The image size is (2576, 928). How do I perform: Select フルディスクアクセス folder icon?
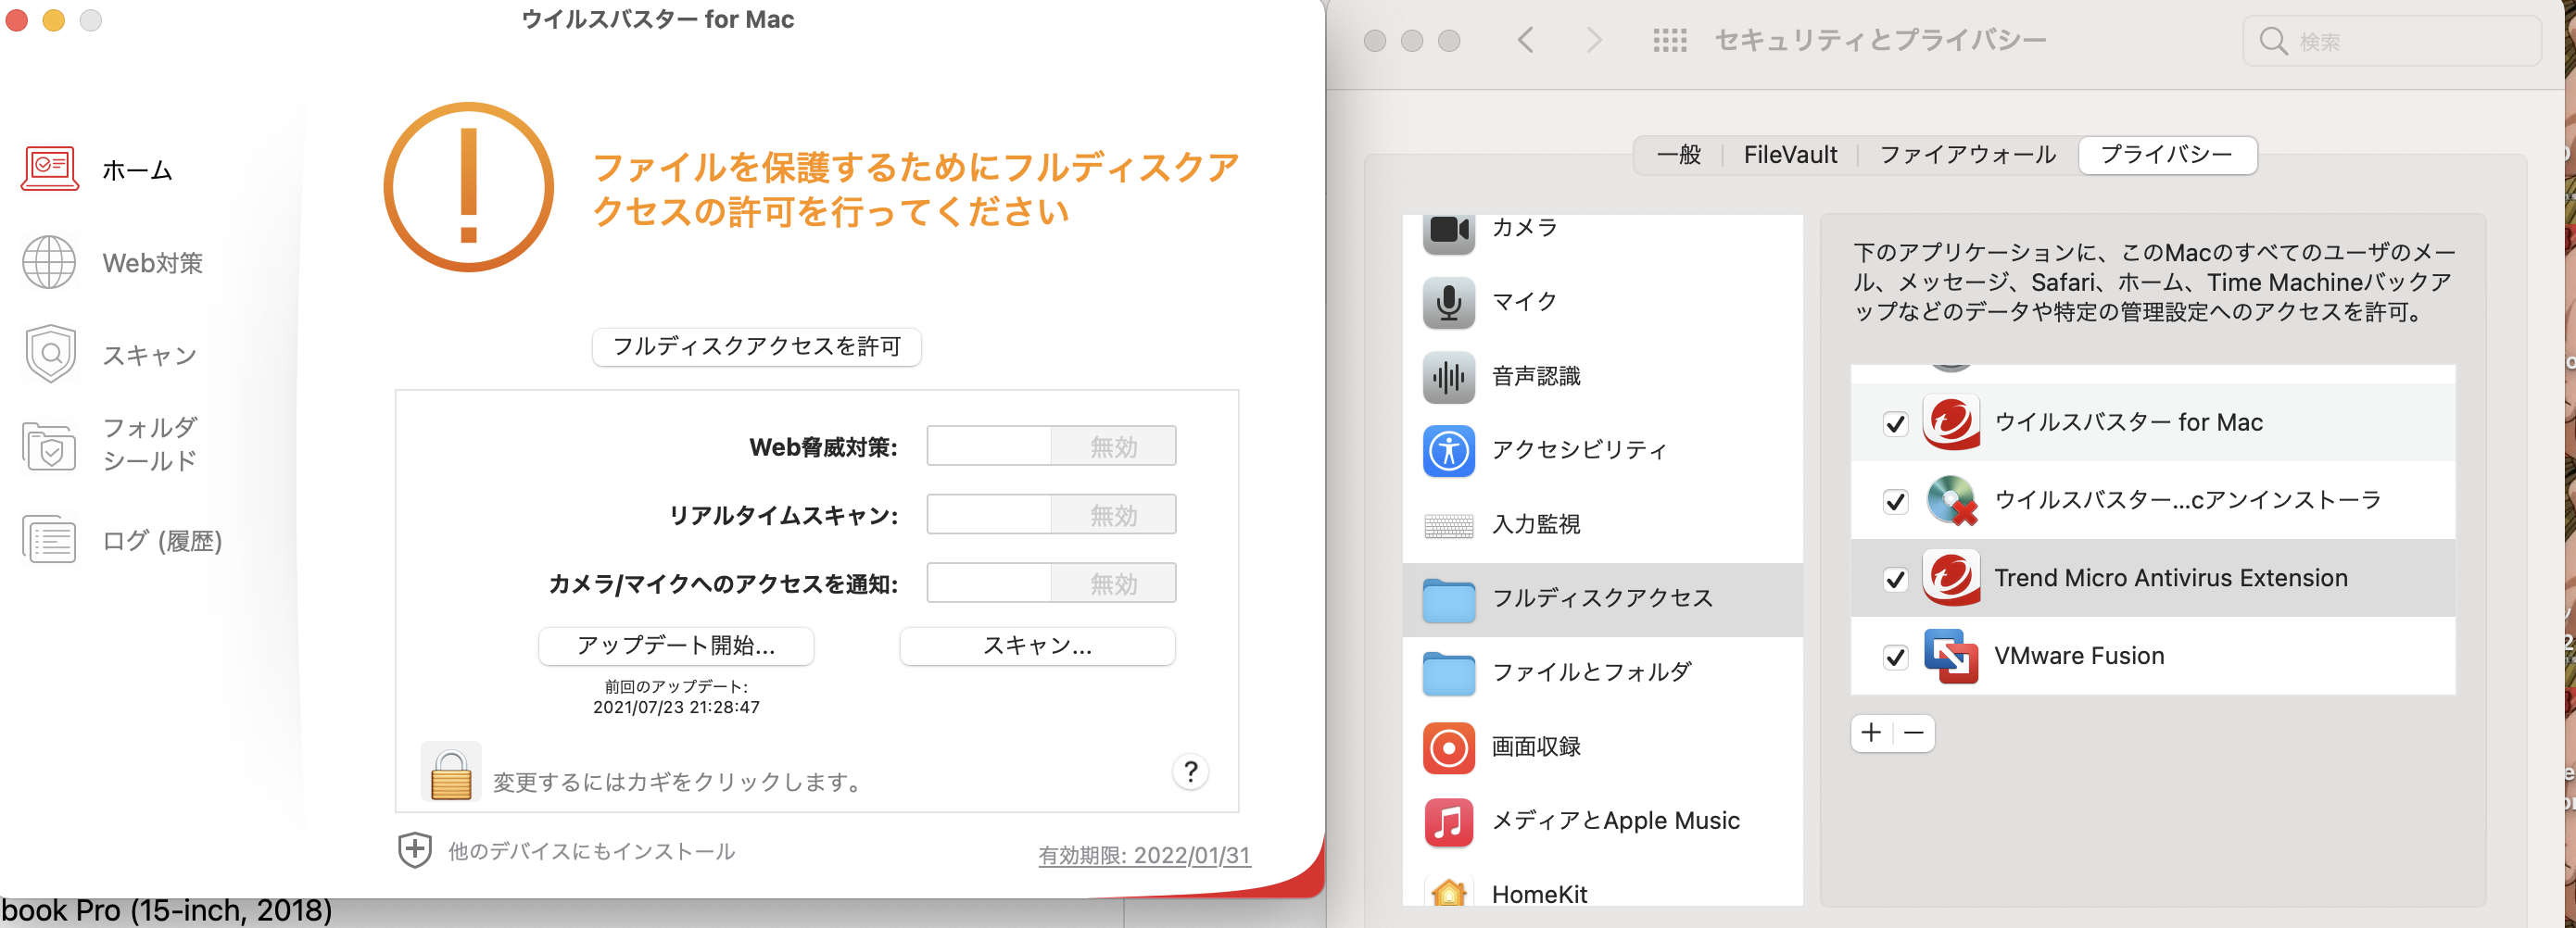[1449, 599]
